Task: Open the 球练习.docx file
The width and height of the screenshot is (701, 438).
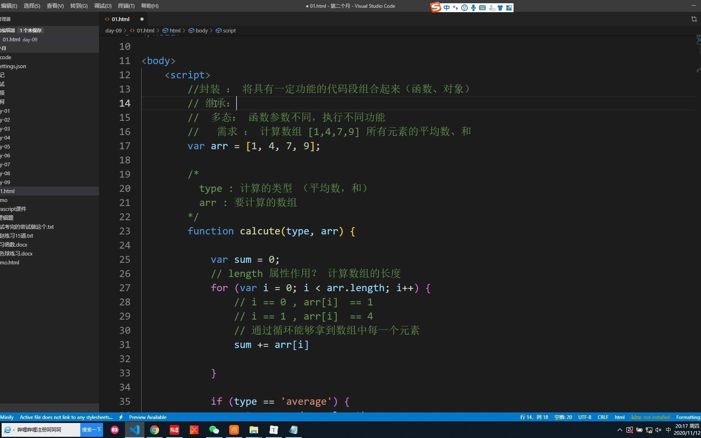Action: pos(49,253)
